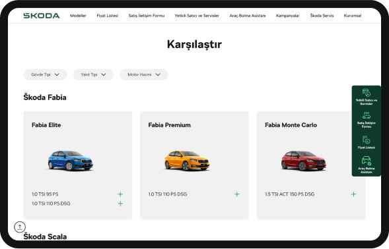Open the Kurumsal nav item
This screenshot has width=389, height=249.
pos(353,16)
